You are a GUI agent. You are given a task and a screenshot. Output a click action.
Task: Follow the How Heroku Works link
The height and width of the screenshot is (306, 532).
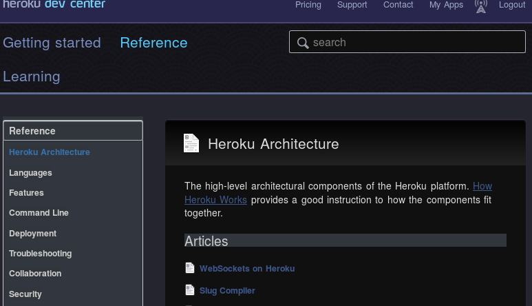point(216,200)
